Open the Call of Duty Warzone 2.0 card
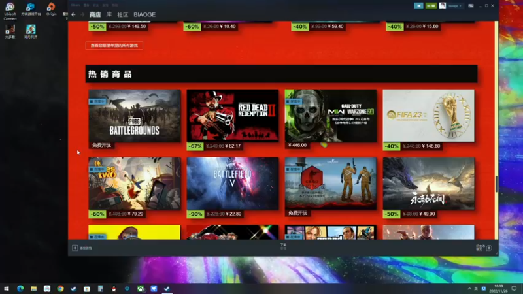The image size is (523, 294). coord(331,116)
